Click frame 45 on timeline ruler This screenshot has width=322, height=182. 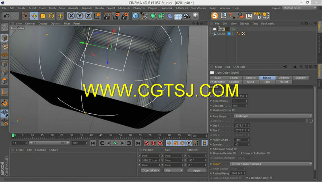pyautogui.click(x=101, y=136)
